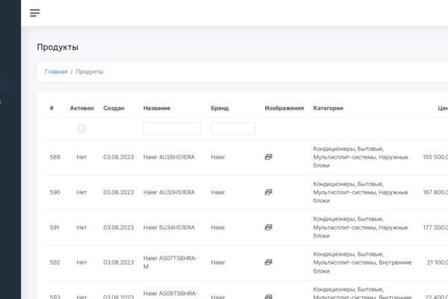Sort by the Бренд column header
The image size is (448, 299).
220,108
